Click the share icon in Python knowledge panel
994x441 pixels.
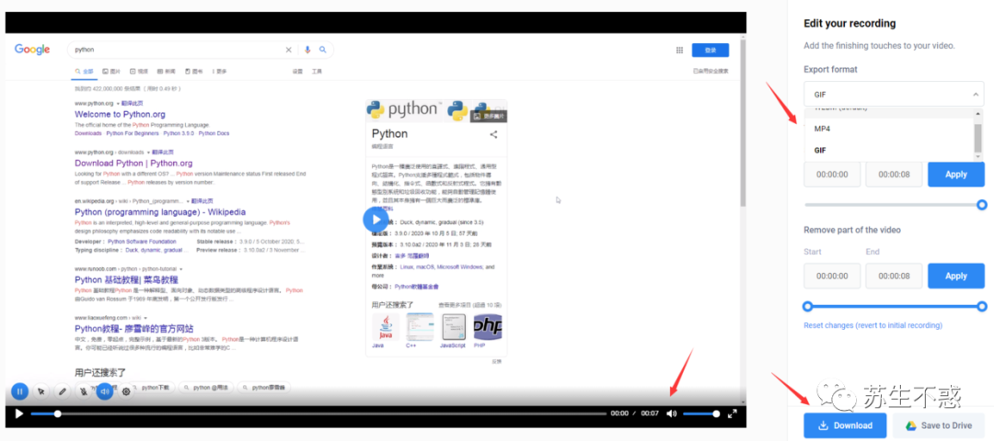click(x=494, y=134)
